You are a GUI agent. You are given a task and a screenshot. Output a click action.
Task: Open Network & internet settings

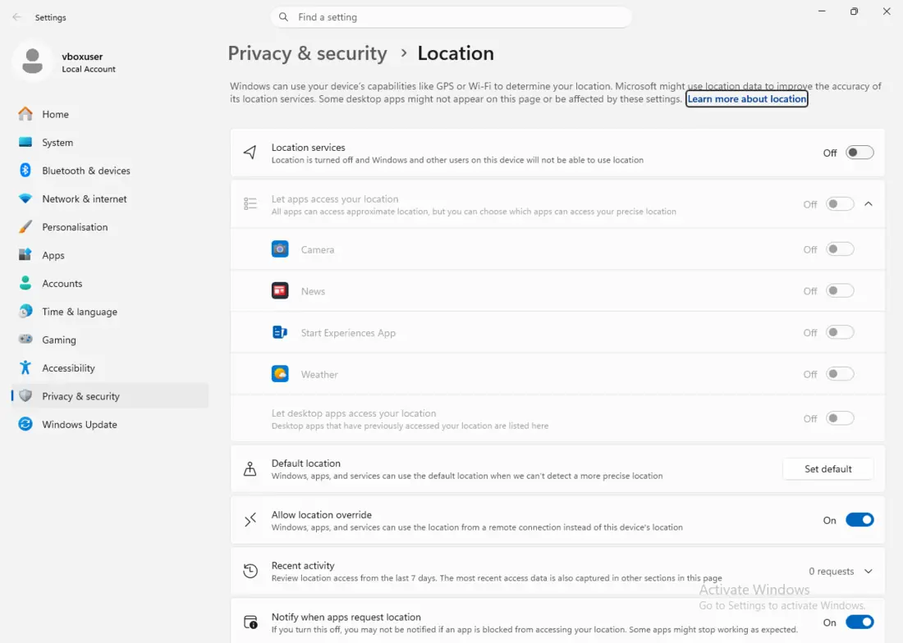110,198
